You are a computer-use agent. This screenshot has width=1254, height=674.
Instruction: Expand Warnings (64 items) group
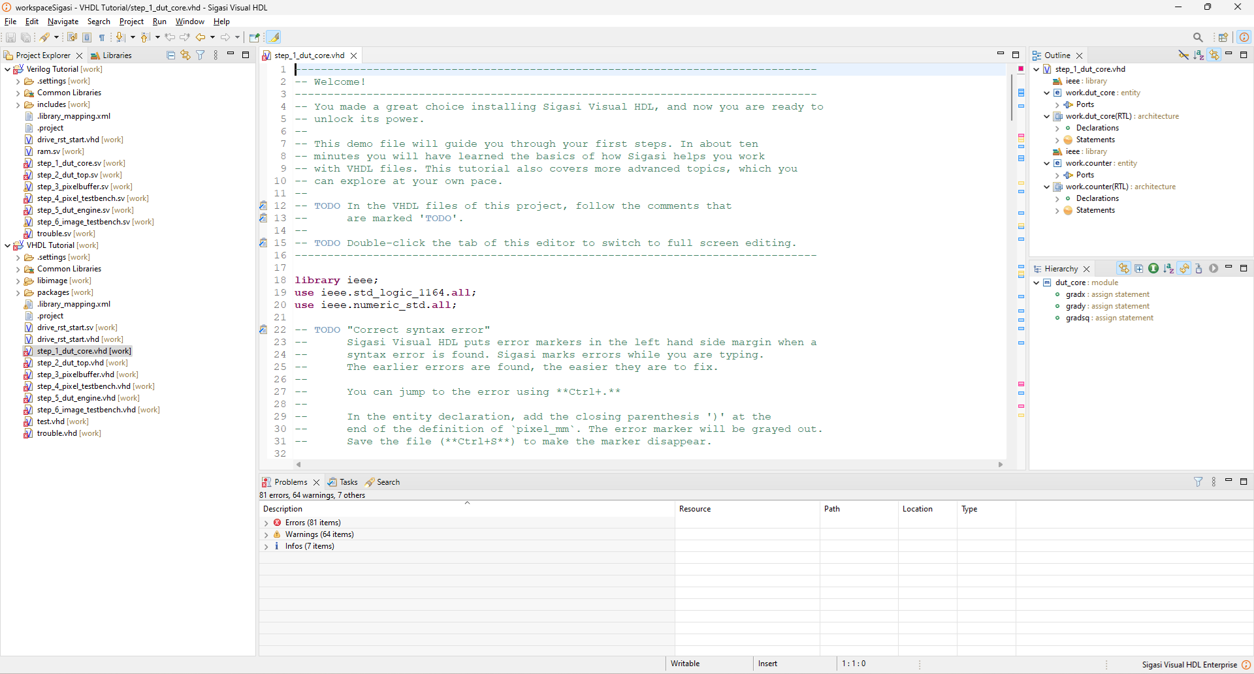266,535
